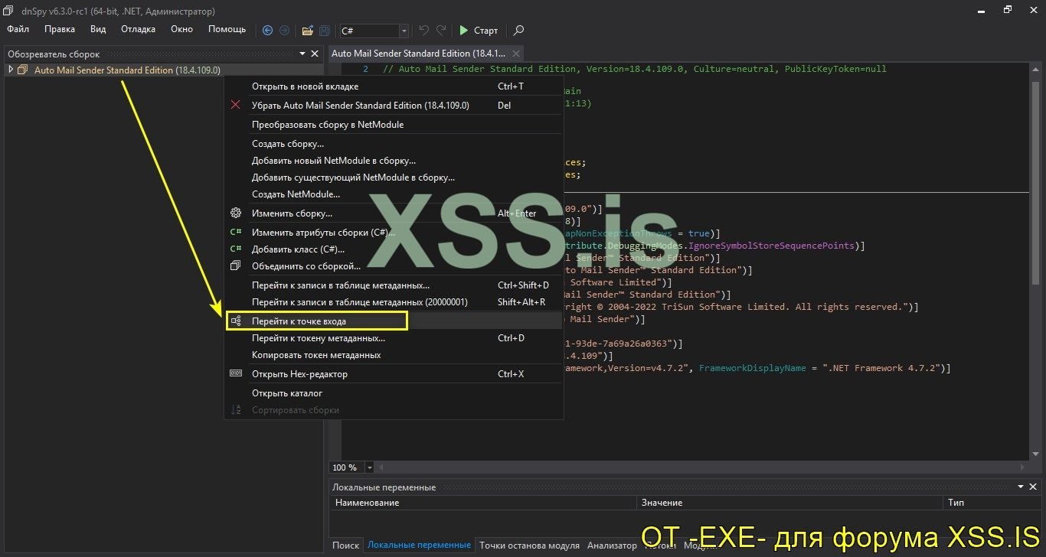Screen dimensions: 1046x557
Task: Click the dnSpy application icon in title bar
Action: click(8, 11)
